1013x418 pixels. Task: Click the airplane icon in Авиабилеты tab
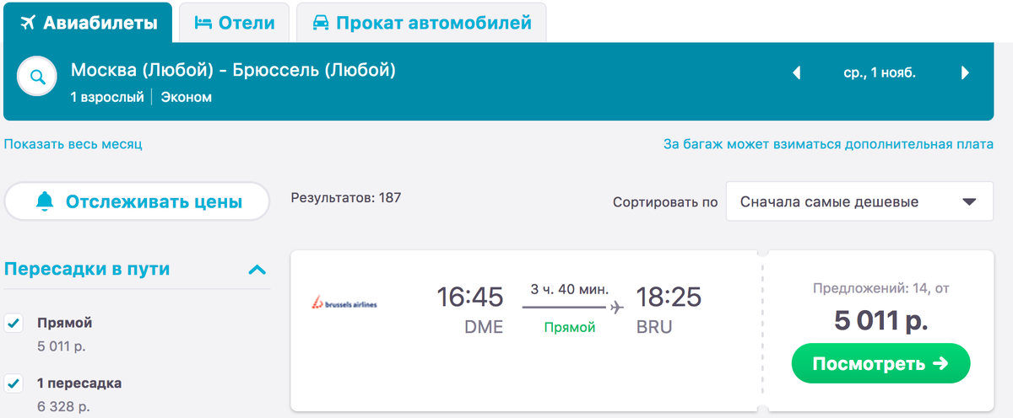pyautogui.click(x=27, y=23)
